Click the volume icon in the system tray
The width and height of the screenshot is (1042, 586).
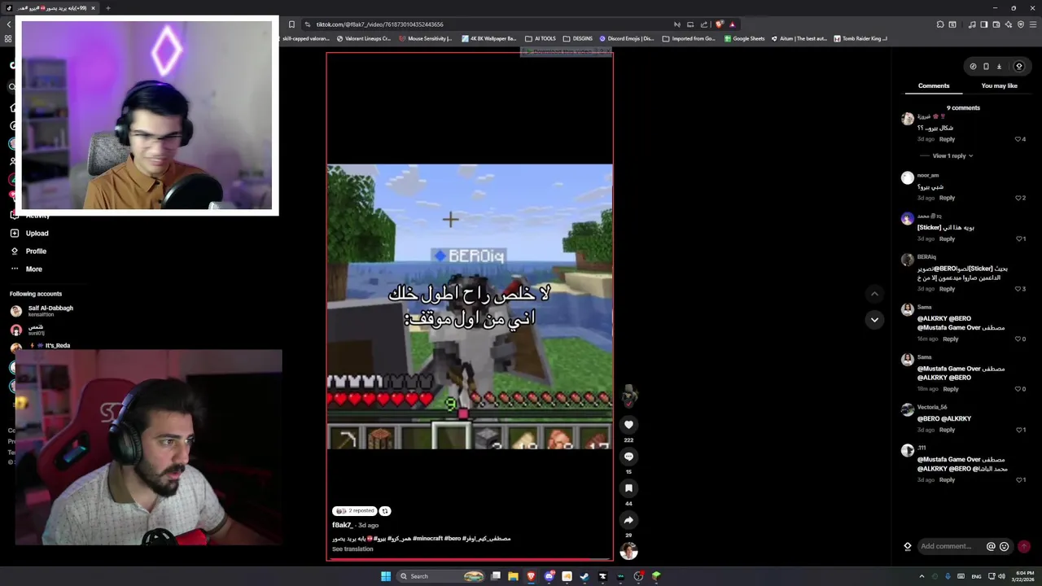point(1001,576)
